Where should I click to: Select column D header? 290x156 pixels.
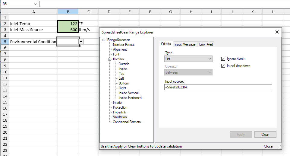[109, 12]
